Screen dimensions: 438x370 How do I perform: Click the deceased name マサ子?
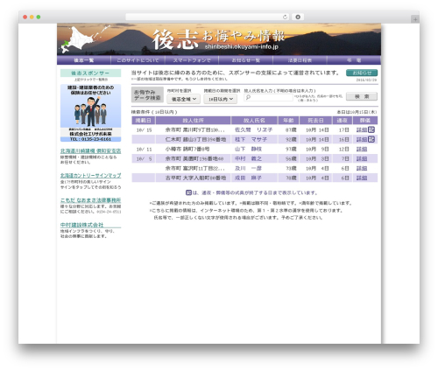(x=251, y=140)
